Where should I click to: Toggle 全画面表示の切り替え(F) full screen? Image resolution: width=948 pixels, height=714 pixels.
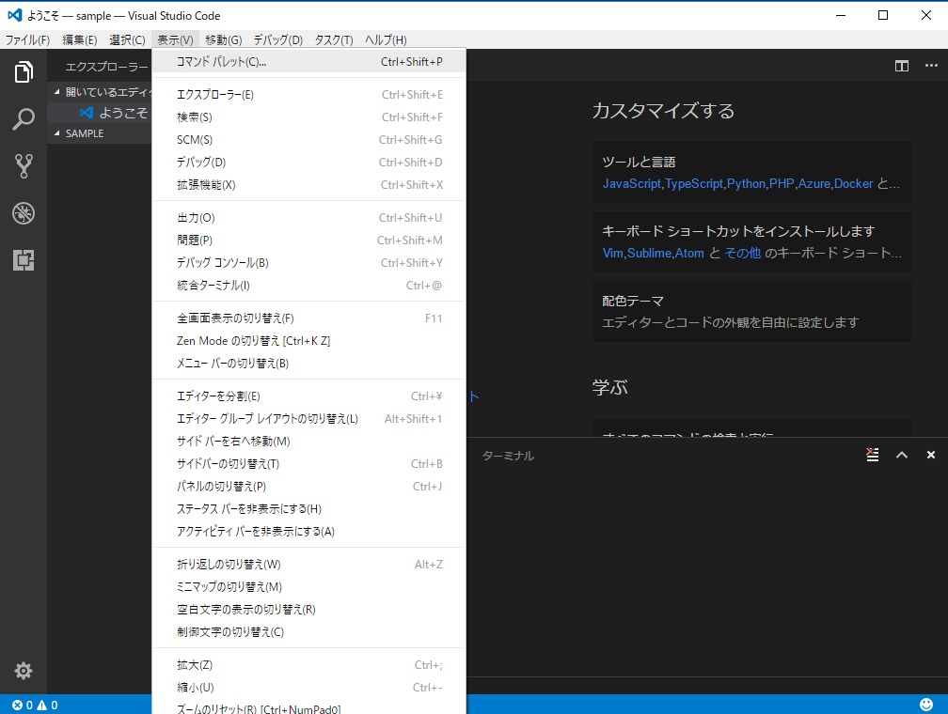308,318
